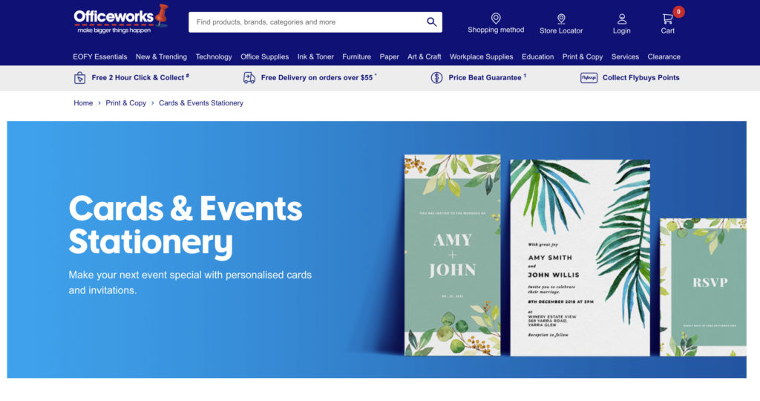760x401 pixels.
Task: Click the Amy + John invitation card image
Action: pyautogui.click(x=452, y=255)
